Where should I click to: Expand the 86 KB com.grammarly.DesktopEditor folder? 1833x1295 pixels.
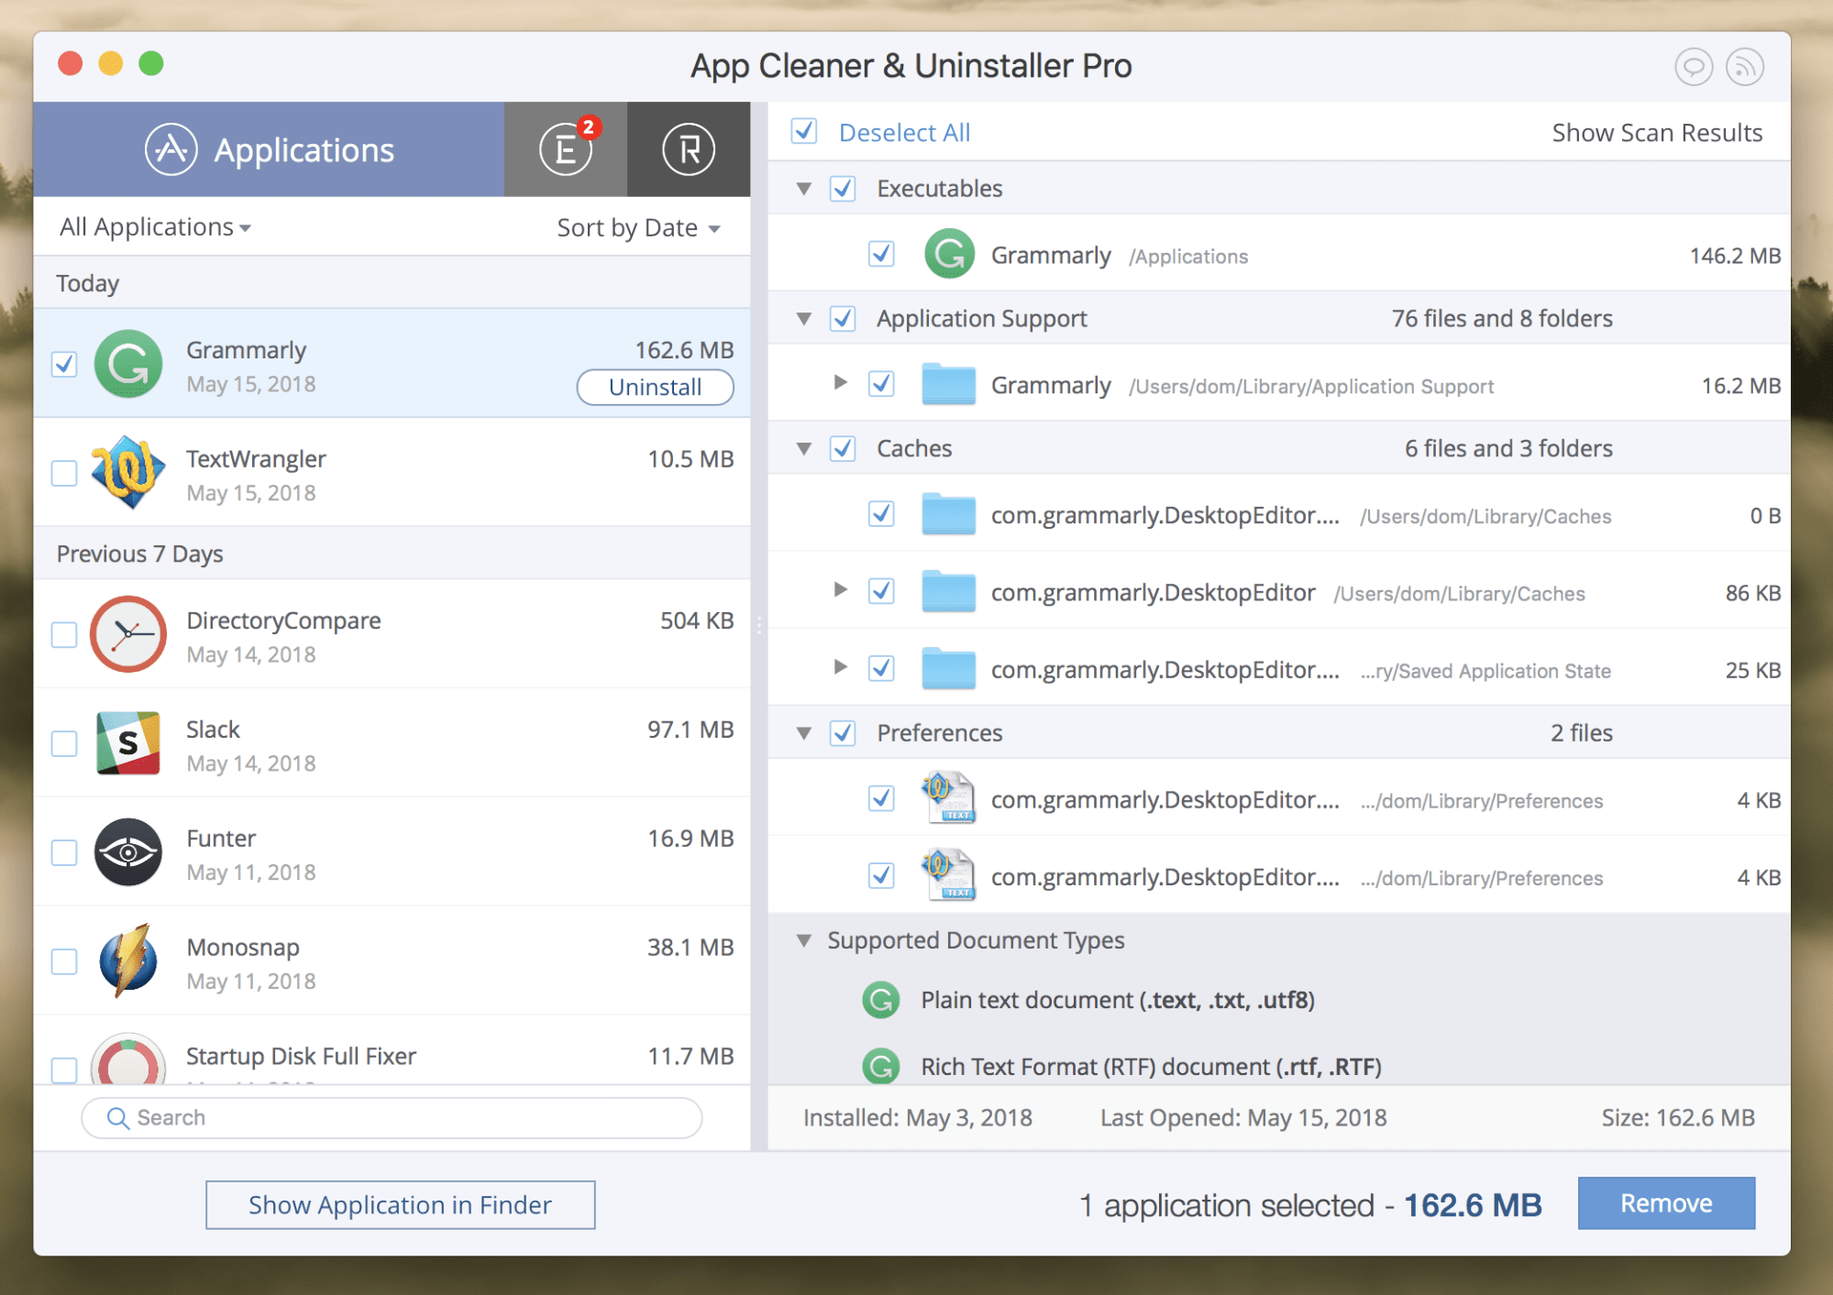coord(840,589)
